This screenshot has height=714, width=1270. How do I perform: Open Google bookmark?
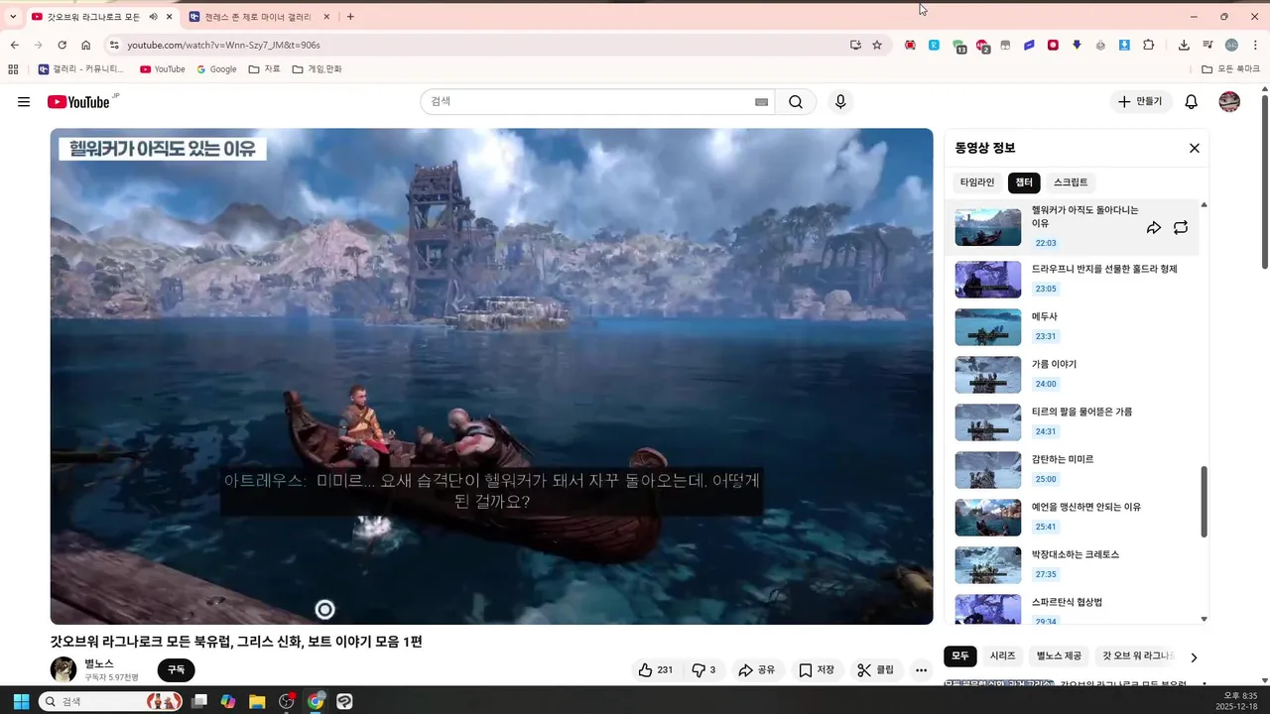(216, 69)
